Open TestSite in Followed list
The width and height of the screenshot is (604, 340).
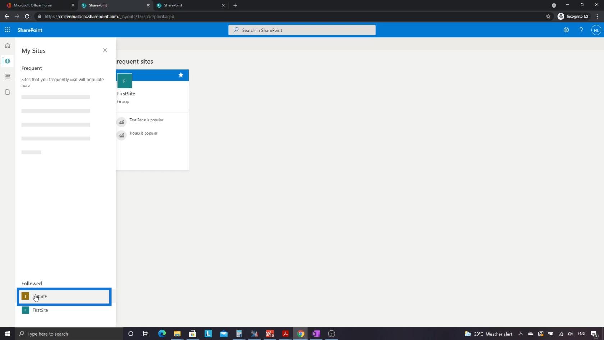point(64,296)
